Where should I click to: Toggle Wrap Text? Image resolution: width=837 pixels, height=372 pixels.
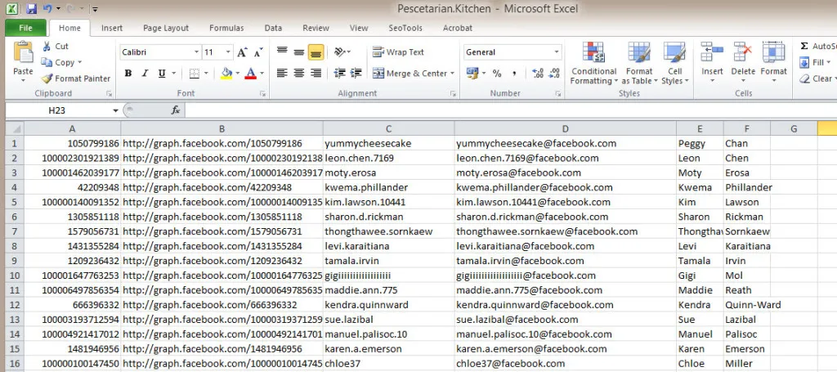coord(398,52)
